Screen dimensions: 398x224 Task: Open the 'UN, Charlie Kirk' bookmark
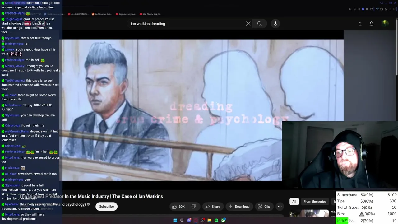150,14
